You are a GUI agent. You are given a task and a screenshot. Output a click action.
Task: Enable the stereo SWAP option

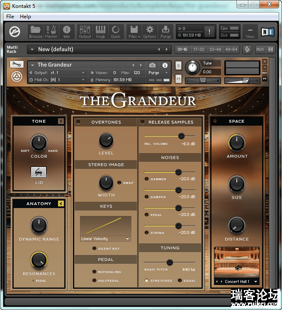pyautogui.click(x=119, y=183)
